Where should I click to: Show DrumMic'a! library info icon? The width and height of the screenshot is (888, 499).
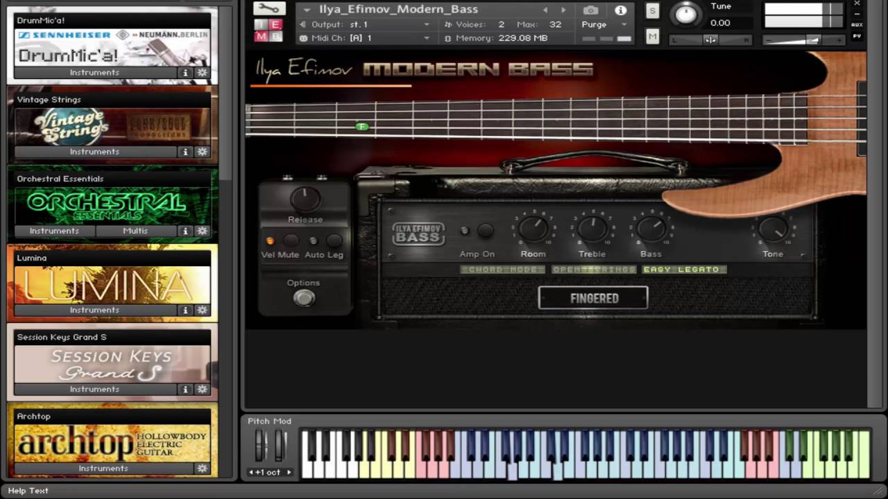click(x=185, y=73)
